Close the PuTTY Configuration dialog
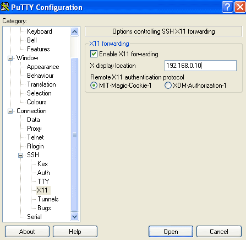This screenshot has height=240, width=246. [240, 7]
